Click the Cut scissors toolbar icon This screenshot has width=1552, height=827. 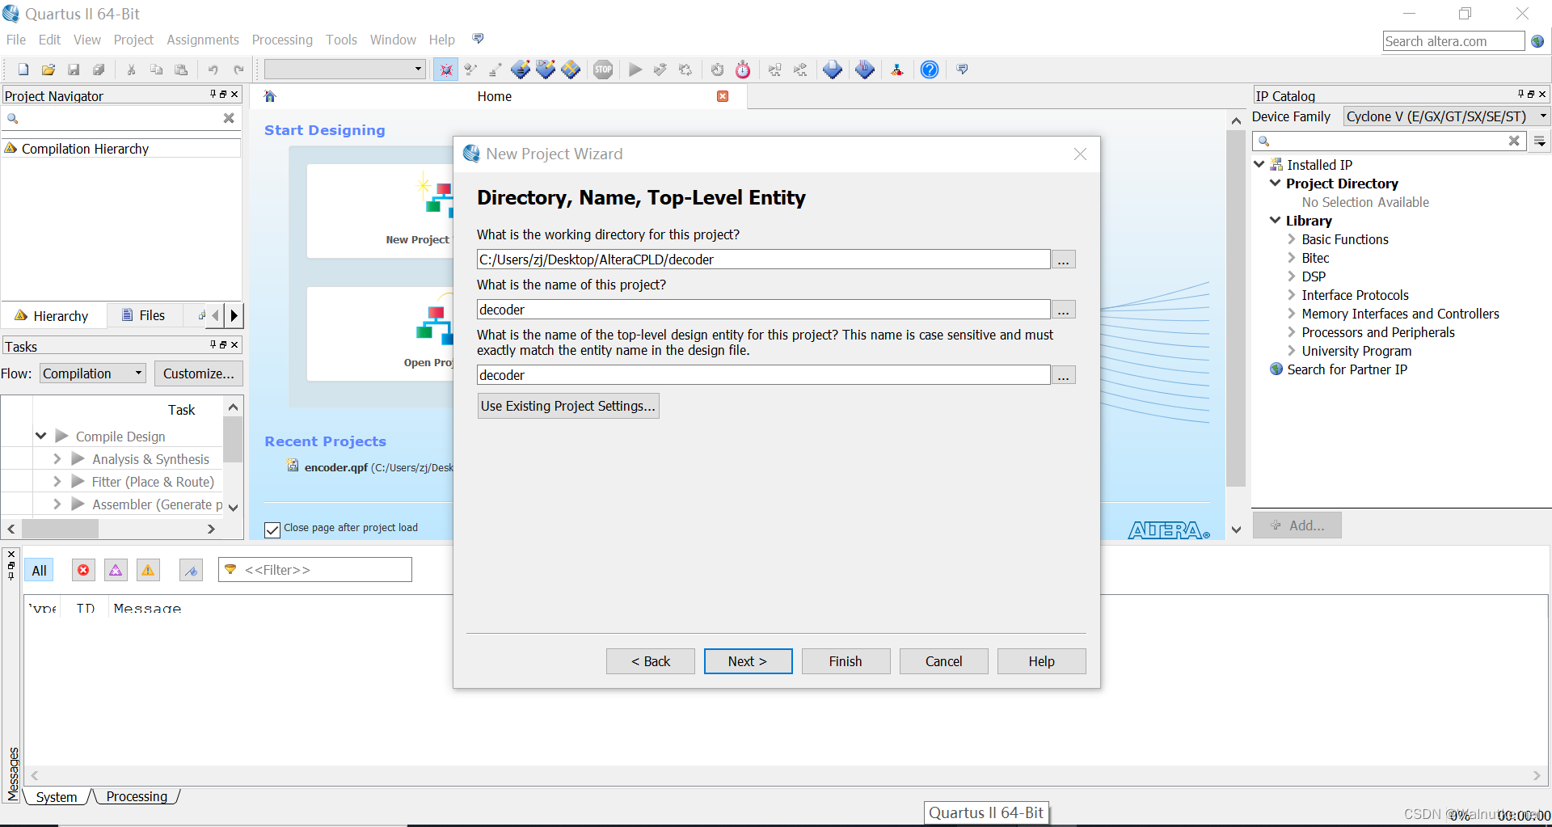[x=131, y=70]
